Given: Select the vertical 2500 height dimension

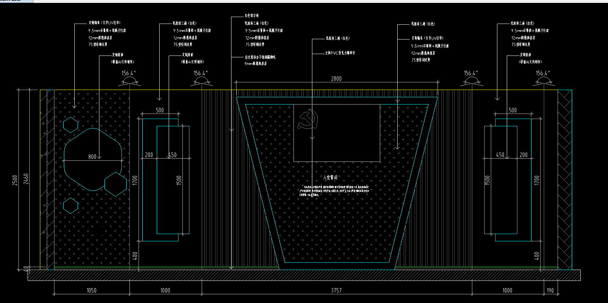Looking at the screenshot, I should (x=15, y=180).
